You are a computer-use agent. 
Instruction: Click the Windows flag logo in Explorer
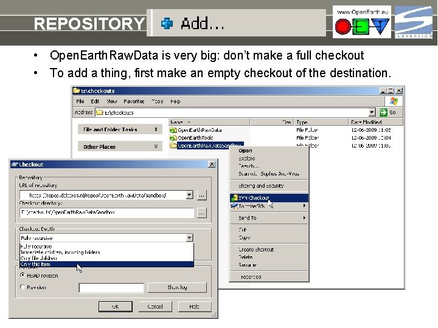(394, 101)
